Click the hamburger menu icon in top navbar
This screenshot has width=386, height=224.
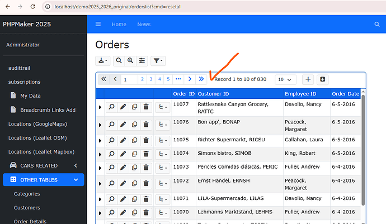[98, 25]
